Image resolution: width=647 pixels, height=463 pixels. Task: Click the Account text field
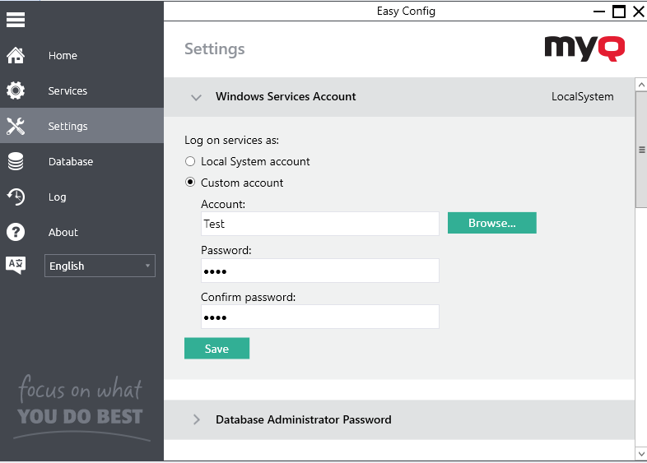click(319, 224)
